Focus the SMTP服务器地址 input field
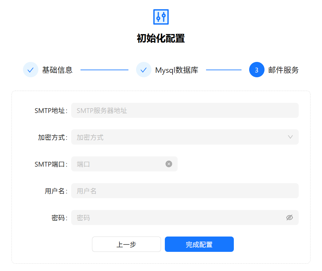322x271 pixels. point(185,110)
